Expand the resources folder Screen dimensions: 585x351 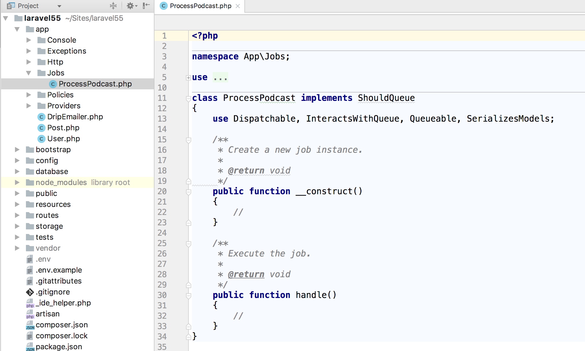pos(17,204)
